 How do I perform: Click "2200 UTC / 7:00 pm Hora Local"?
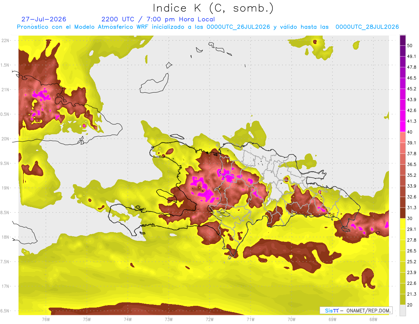158,19
